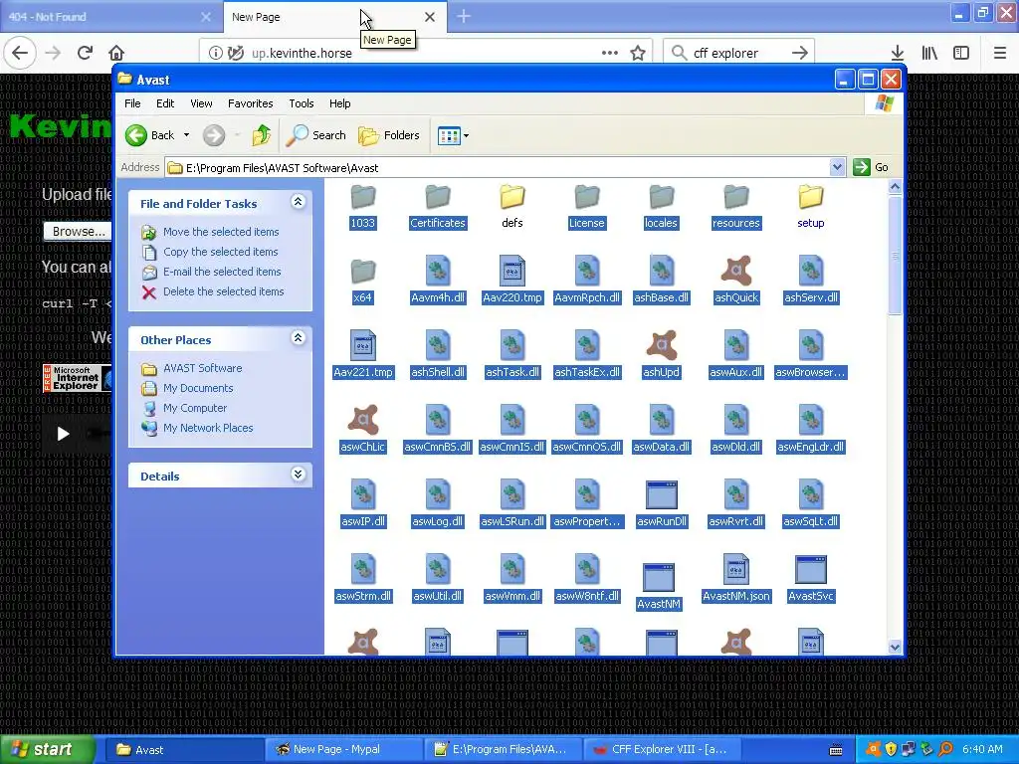Image resolution: width=1019 pixels, height=764 pixels.
Task: Select the aswChLic file icon
Action: click(x=362, y=420)
